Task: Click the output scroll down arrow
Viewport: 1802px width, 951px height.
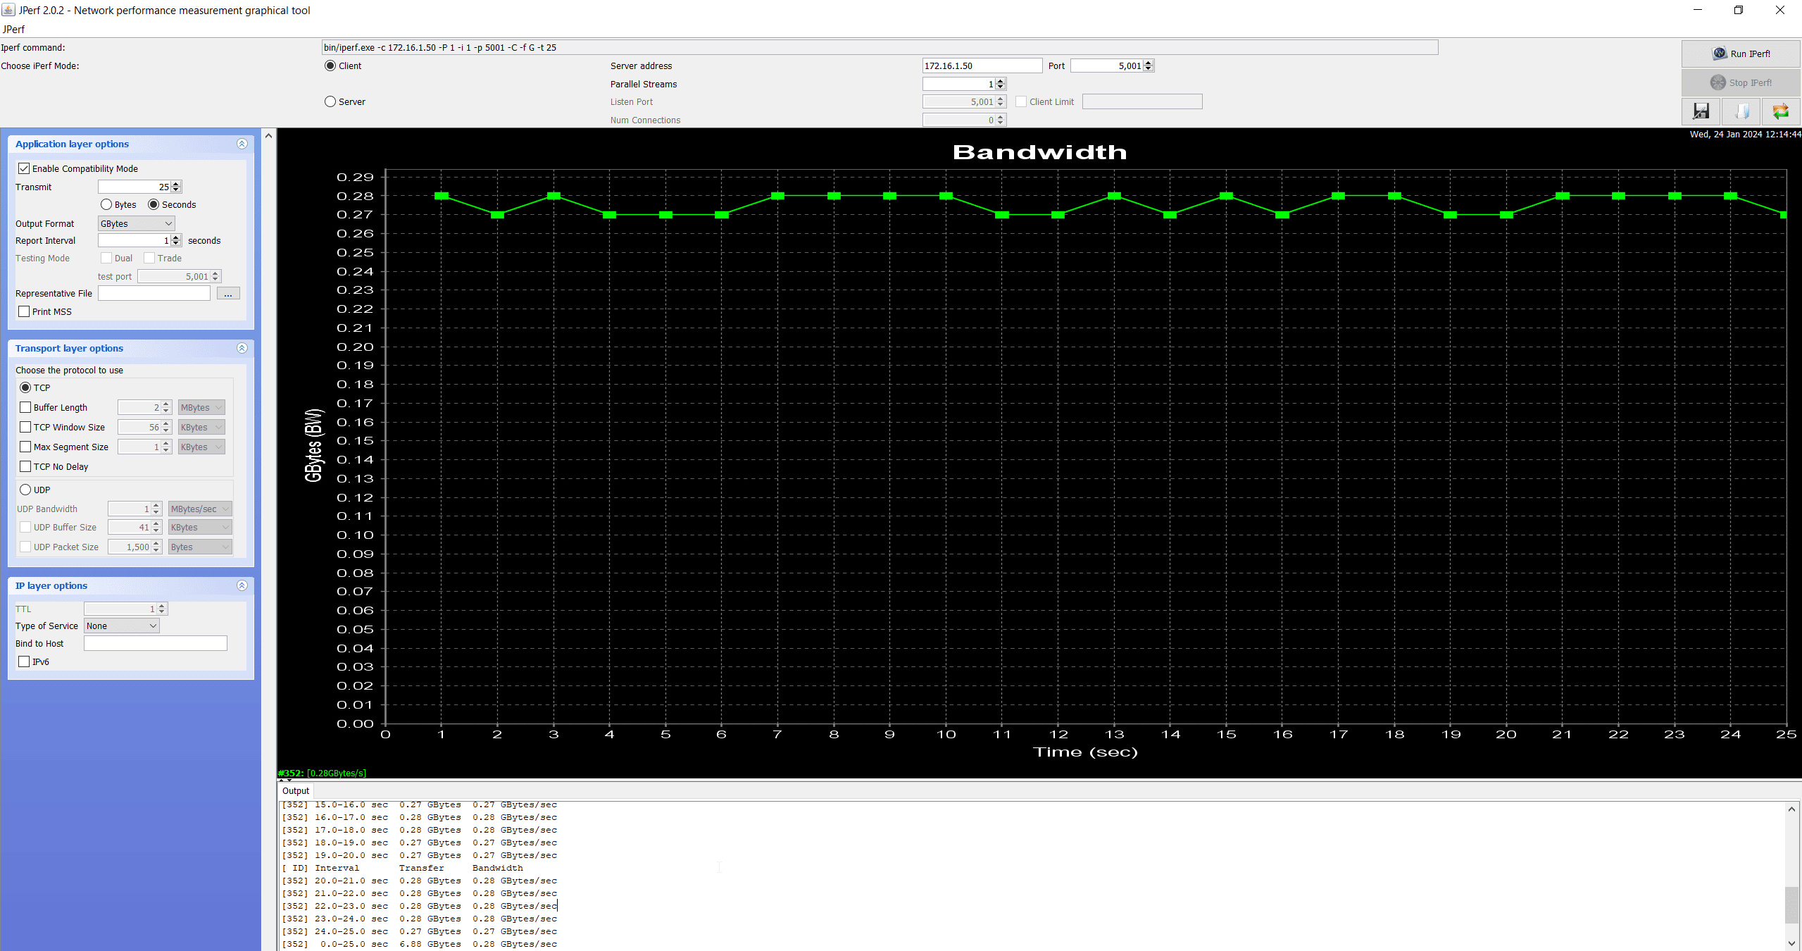Action: tap(1792, 943)
